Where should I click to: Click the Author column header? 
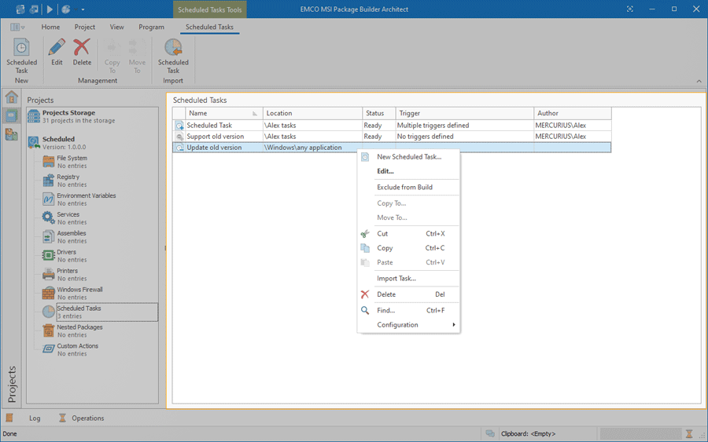[x=573, y=113]
